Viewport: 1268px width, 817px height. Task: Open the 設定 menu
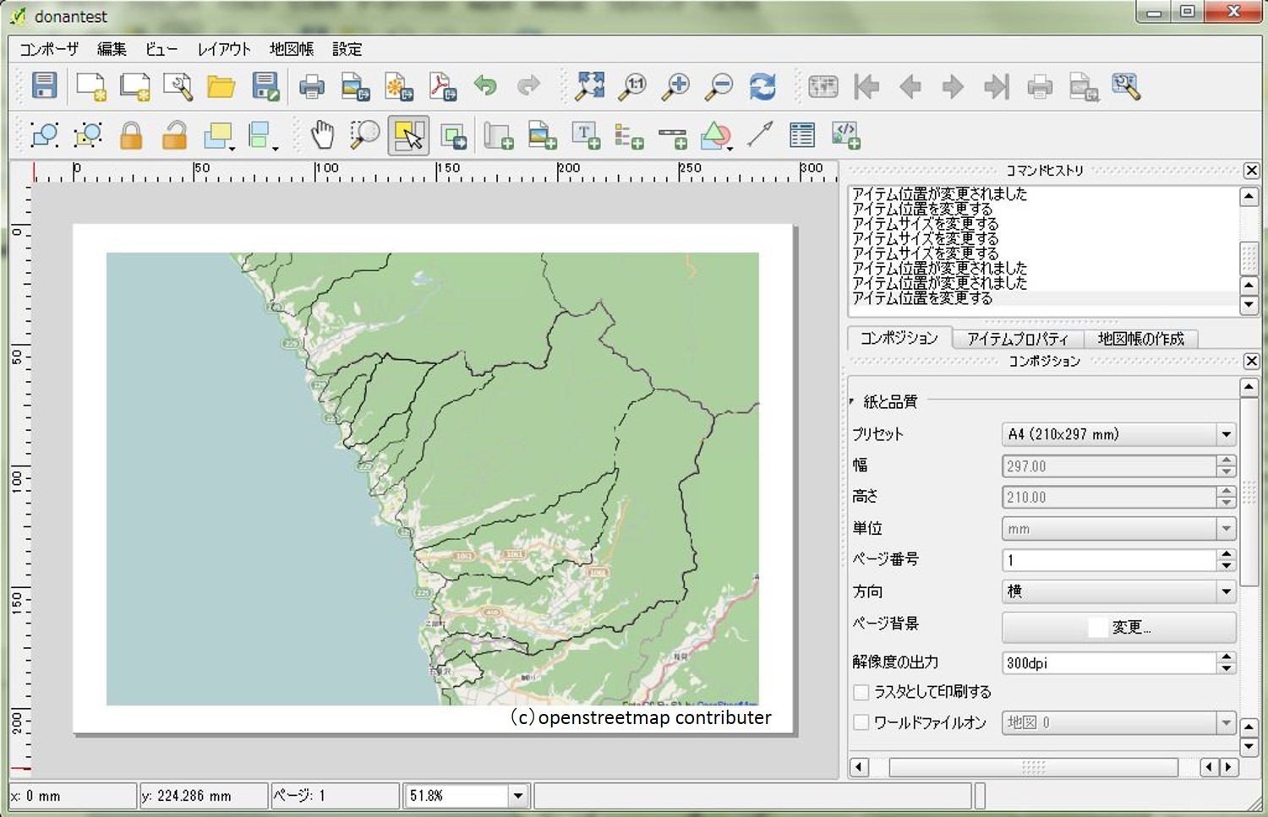click(347, 49)
